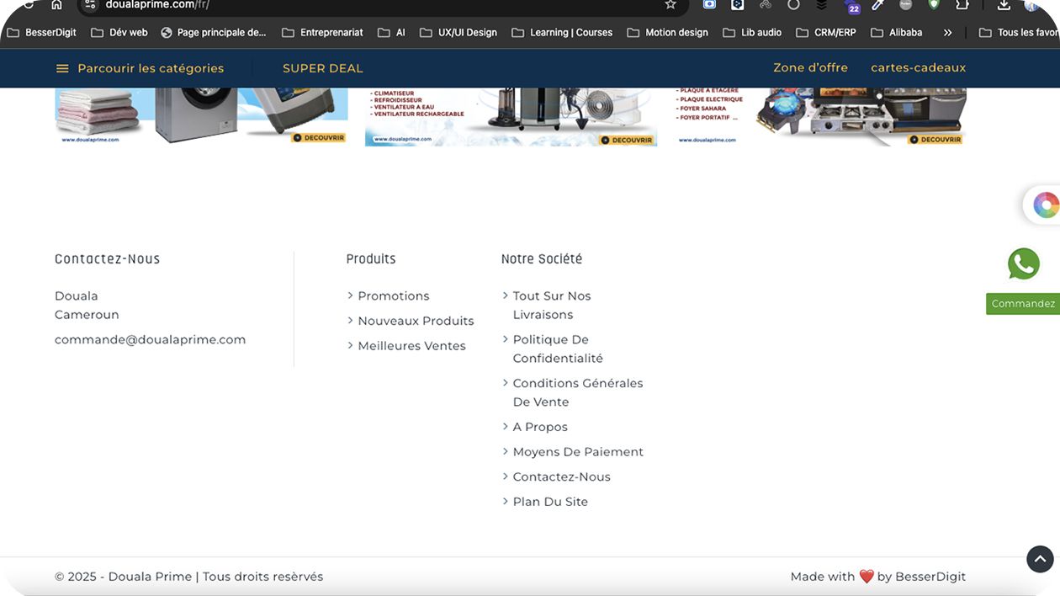This screenshot has height=596, width=1060.
Task: Go to Meilleures Ventes
Action: click(411, 346)
